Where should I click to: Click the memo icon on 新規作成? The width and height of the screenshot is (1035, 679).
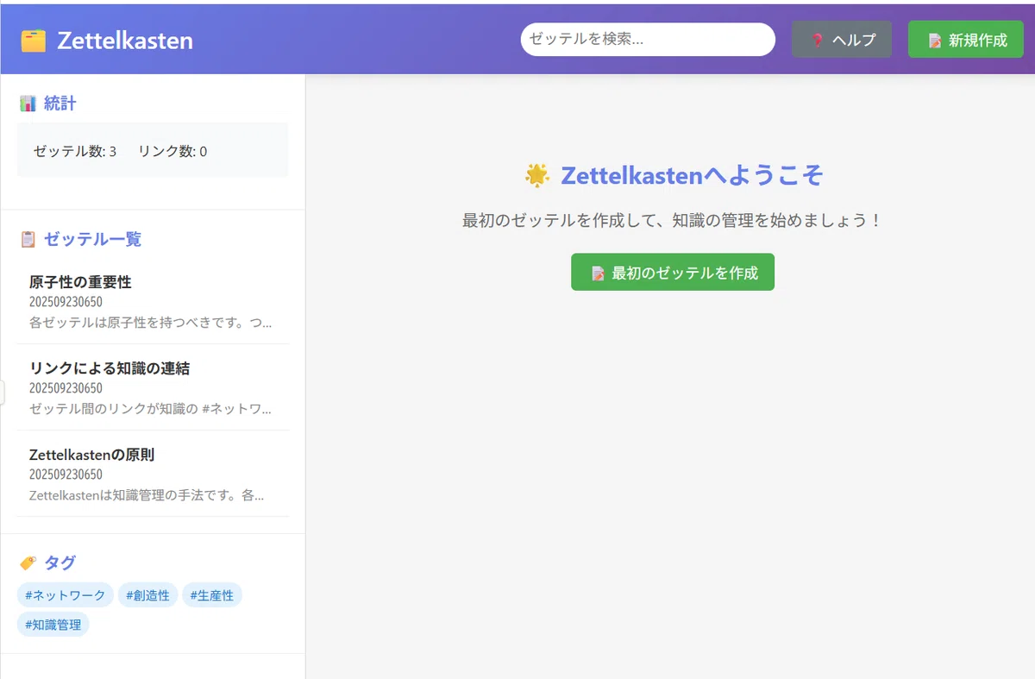934,40
